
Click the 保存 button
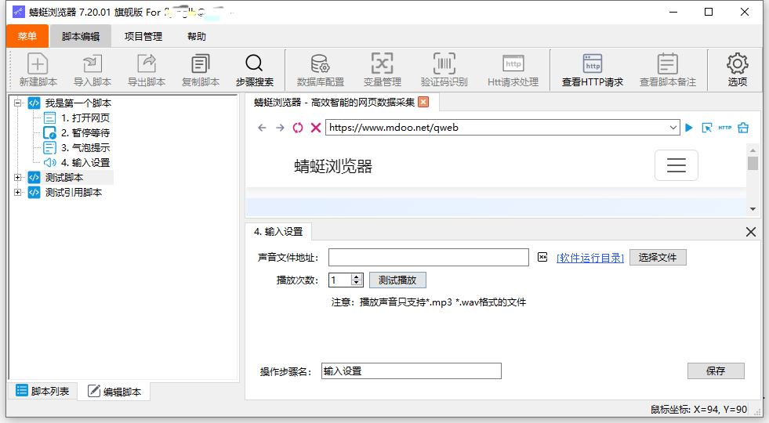pos(715,371)
